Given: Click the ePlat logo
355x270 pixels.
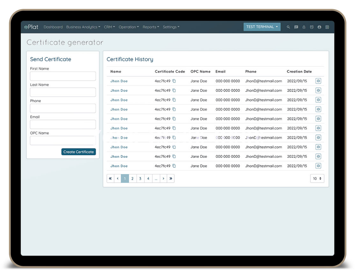Looking at the screenshot, I should pyautogui.click(x=31, y=27).
